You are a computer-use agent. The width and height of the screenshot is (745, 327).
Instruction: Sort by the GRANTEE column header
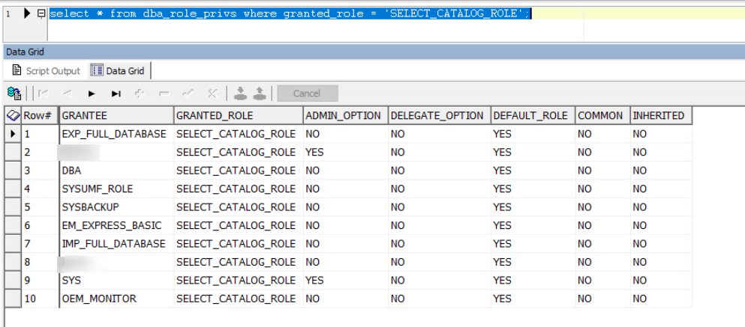[116, 115]
